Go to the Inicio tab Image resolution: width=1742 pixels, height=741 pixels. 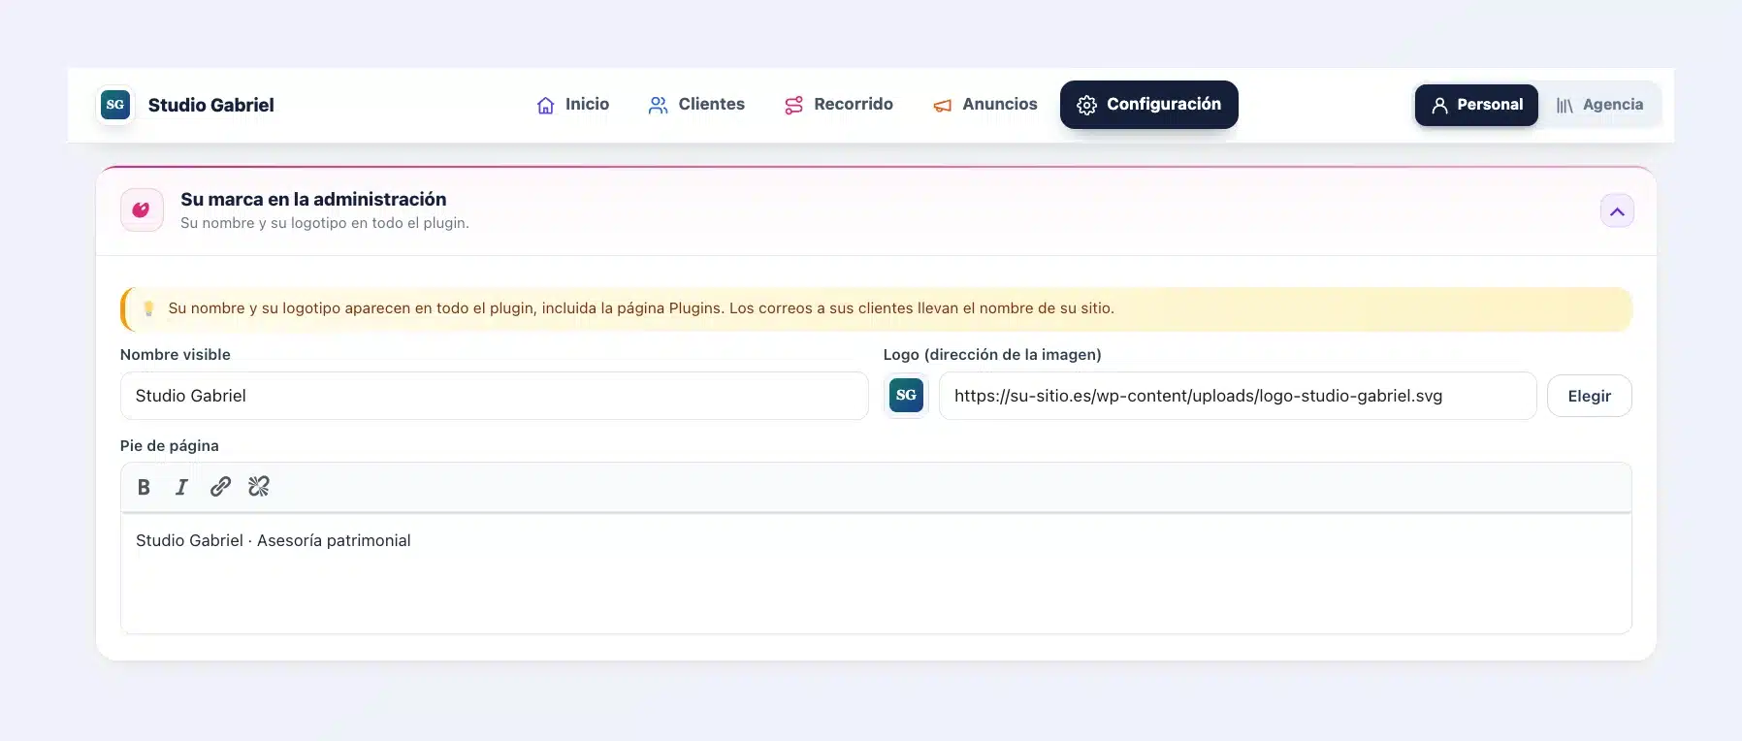coord(573,105)
